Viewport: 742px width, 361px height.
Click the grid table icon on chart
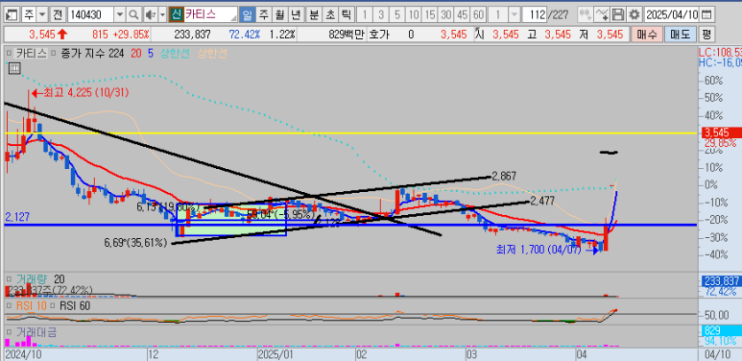click(14, 68)
